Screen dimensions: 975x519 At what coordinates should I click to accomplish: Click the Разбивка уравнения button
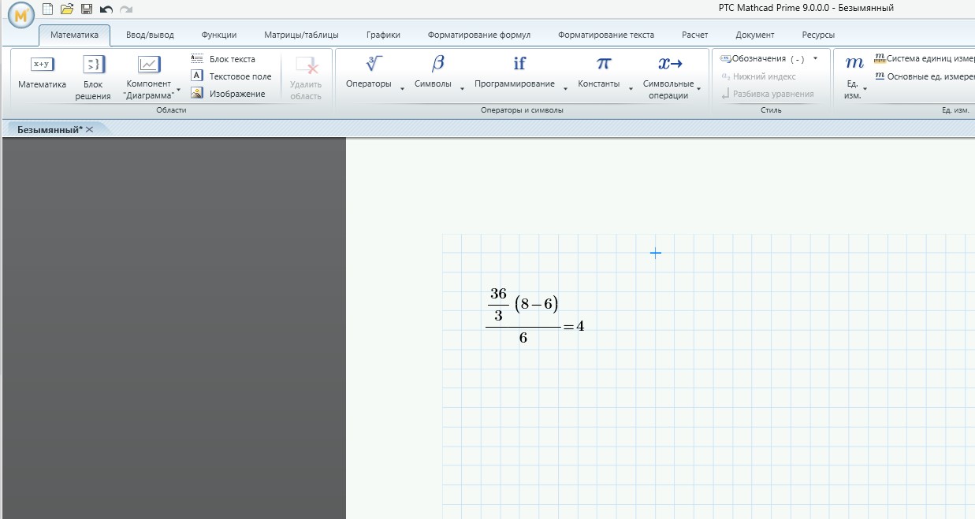click(x=767, y=94)
